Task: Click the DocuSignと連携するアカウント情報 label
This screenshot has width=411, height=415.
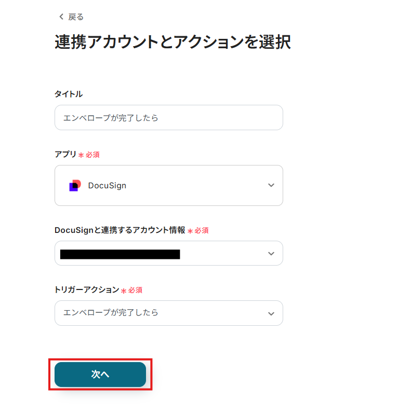Action: coord(120,230)
